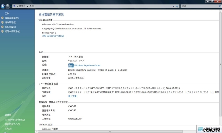Viewport: 222px width, 133px height.
Task: Click the Forward navigation arrow button
Action: tap(8, 6)
